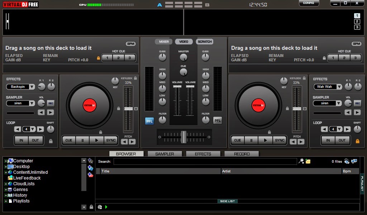Expand the Genres tree node
This screenshot has width=367, height=215.
click(6, 190)
